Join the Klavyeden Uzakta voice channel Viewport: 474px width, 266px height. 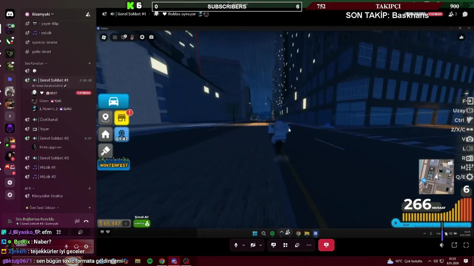(47, 196)
